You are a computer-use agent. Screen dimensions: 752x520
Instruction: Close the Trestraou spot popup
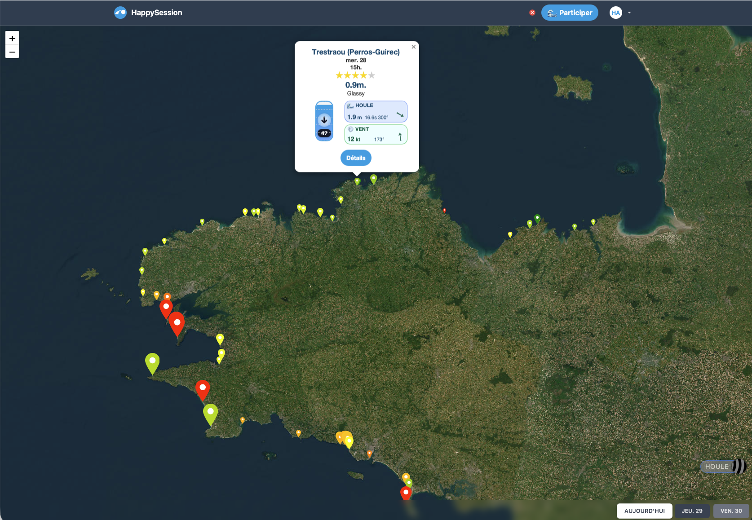point(413,47)
